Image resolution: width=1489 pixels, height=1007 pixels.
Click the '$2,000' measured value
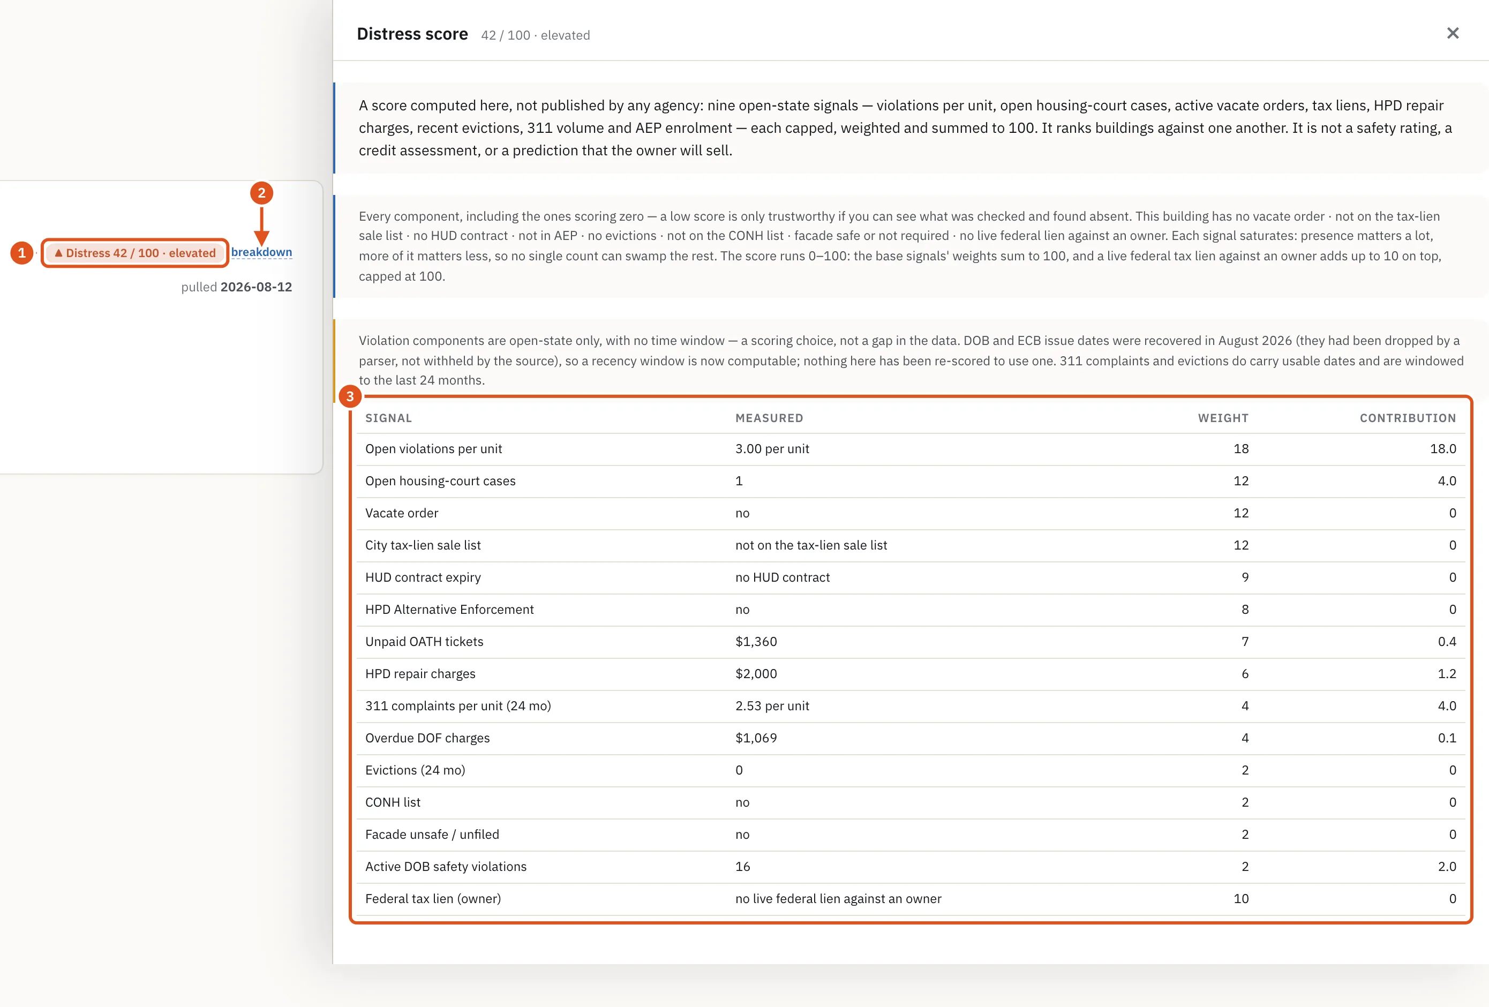(x=756, y=673)
